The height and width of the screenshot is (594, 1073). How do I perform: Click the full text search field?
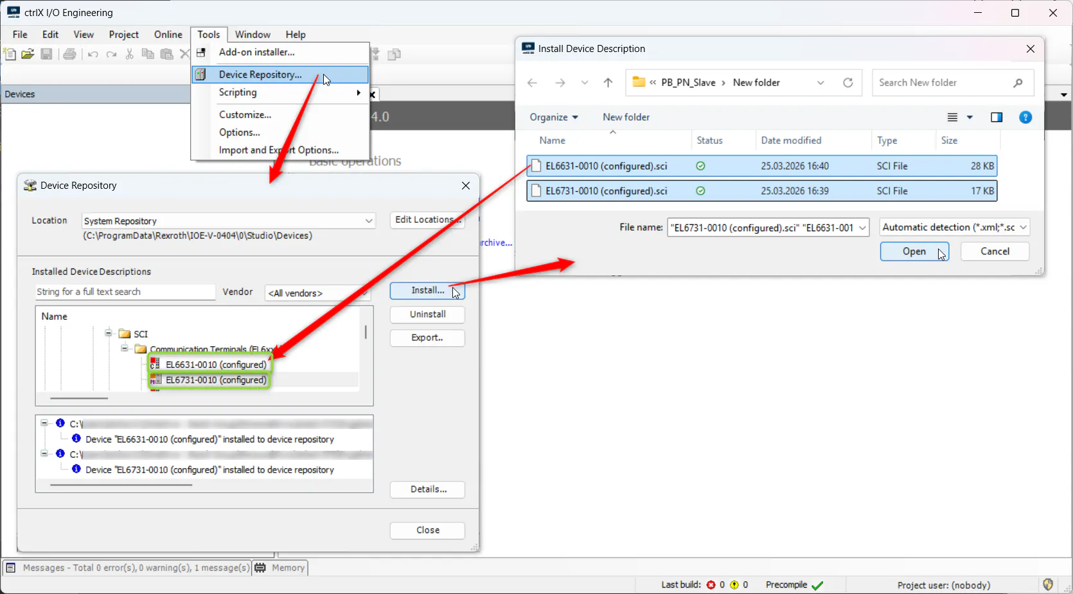(125, 292)
